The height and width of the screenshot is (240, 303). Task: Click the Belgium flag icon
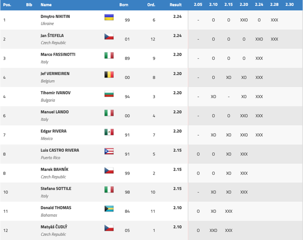pos(109,75)
